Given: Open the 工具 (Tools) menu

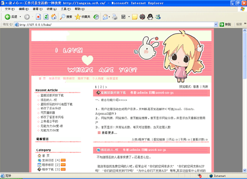Looking at the screenshot, I should (x=66, y=9).
